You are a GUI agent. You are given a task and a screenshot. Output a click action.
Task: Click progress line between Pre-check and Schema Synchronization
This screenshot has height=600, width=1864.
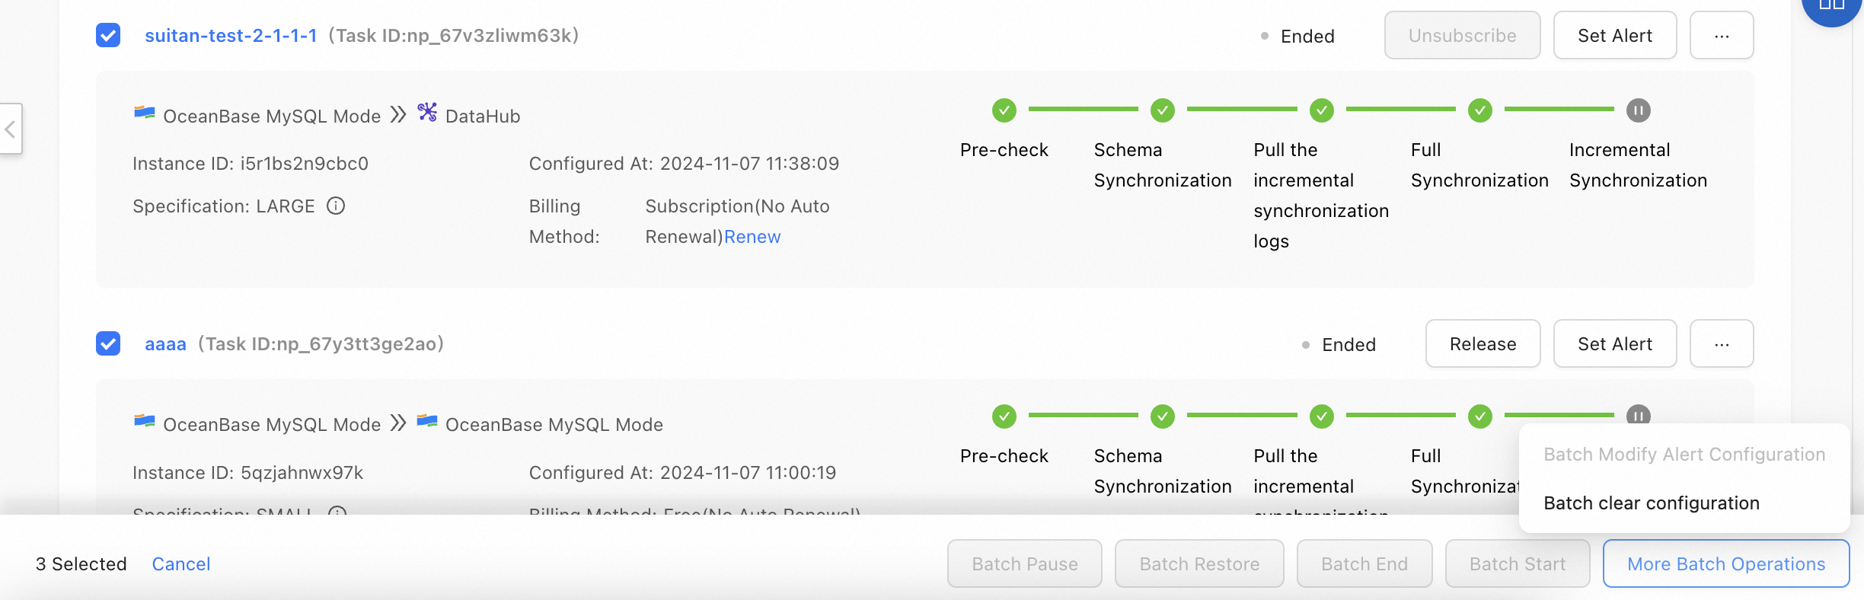(1083, 110)
